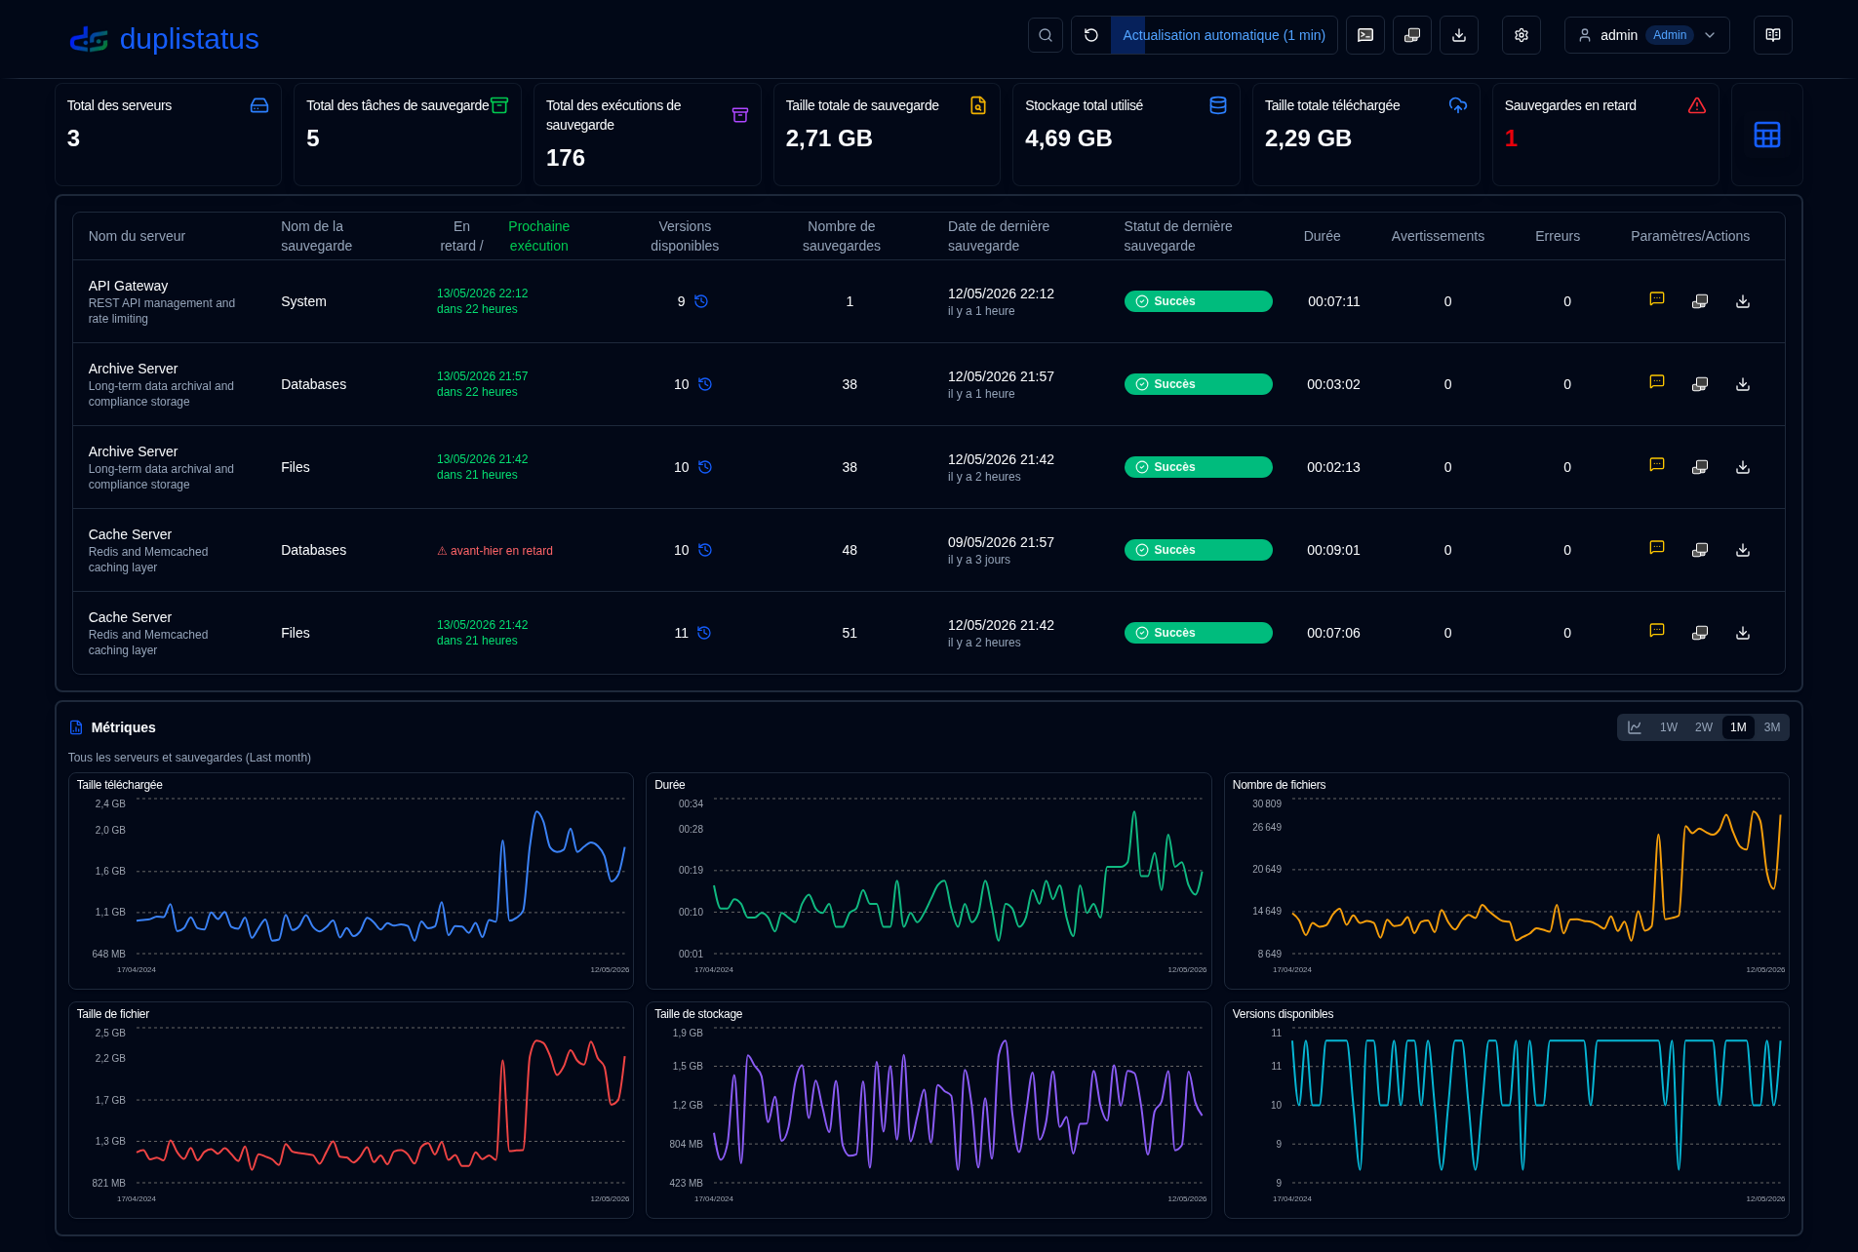Click 'avant-hier en retard' overdue warning
Image resolution: width=1858 pixels, height=1252 pixels.
[x=494, y=551]
